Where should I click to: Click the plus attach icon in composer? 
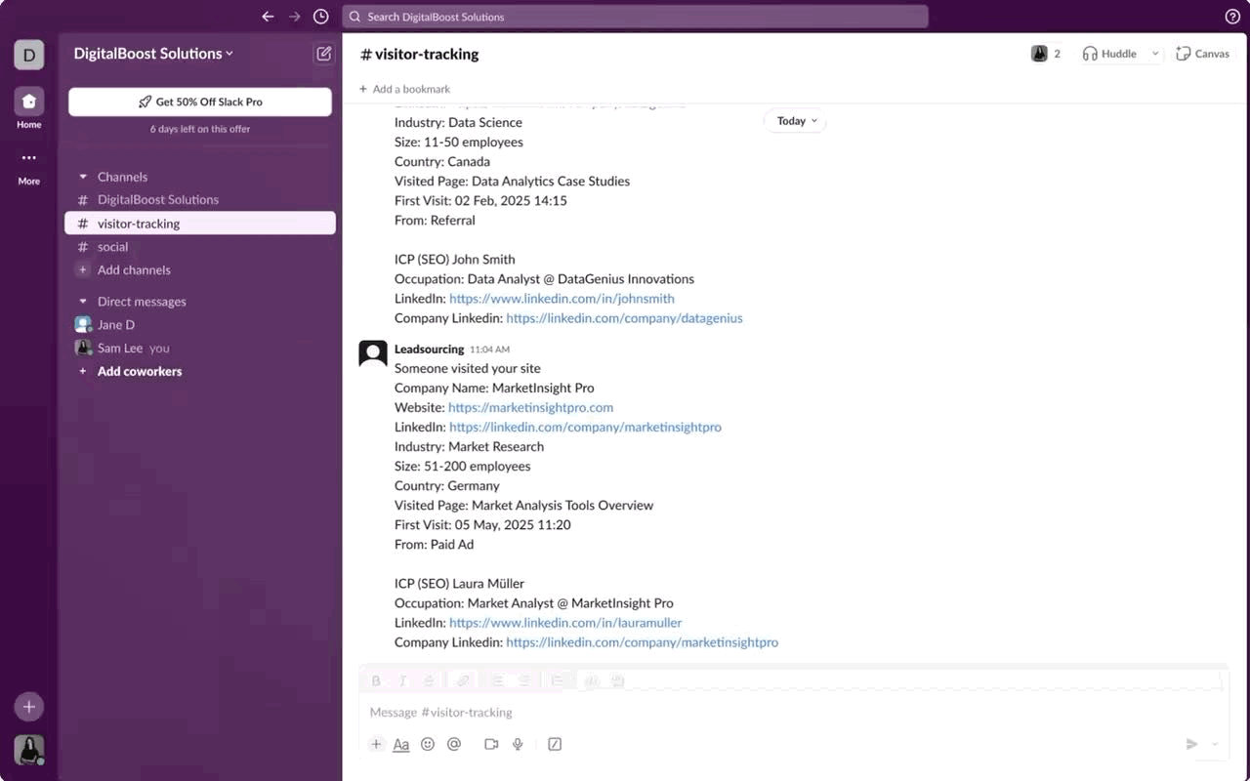tap(376, 744)
